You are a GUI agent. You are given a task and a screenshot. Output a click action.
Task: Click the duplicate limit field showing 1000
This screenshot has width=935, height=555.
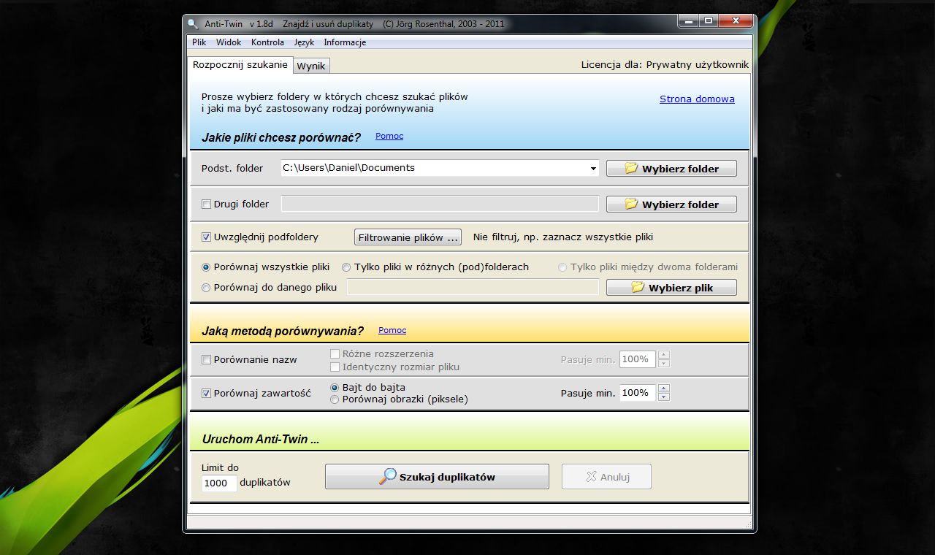pyautogui.click(x=219, y=483)
